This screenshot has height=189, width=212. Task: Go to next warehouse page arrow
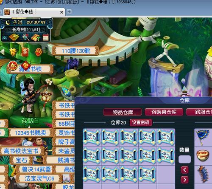point(185,180)
